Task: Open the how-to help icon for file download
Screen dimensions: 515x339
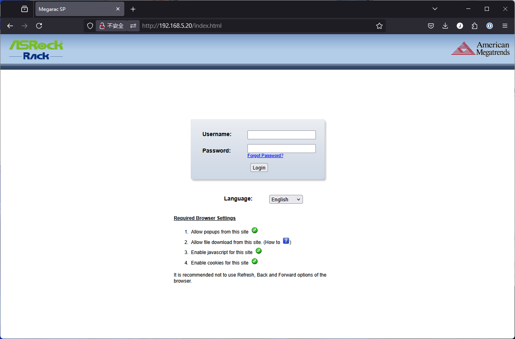Action: 286,241
